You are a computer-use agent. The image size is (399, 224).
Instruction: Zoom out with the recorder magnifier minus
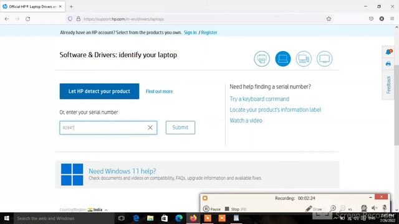(343, 208)
